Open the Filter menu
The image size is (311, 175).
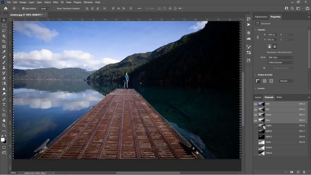[55, 2]
